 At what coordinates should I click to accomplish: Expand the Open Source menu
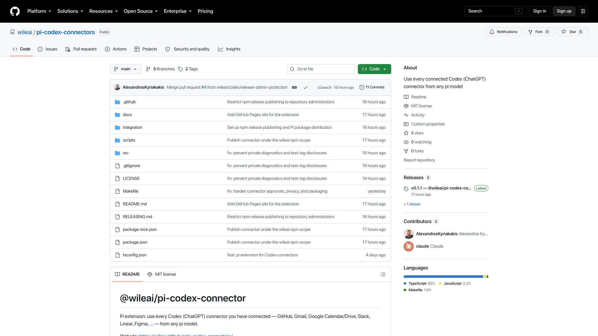coord(141,11)
